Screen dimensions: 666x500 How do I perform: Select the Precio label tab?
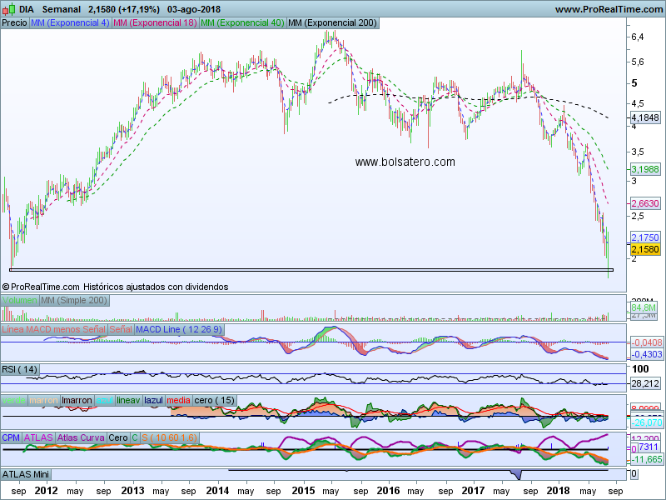14,22
